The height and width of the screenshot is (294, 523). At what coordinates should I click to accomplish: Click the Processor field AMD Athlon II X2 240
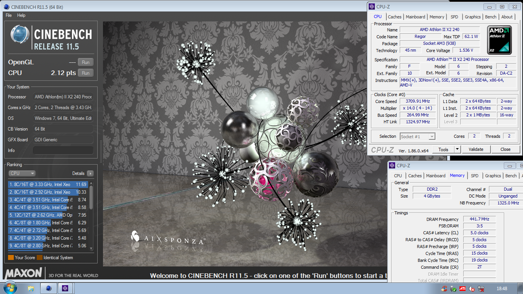63,97
